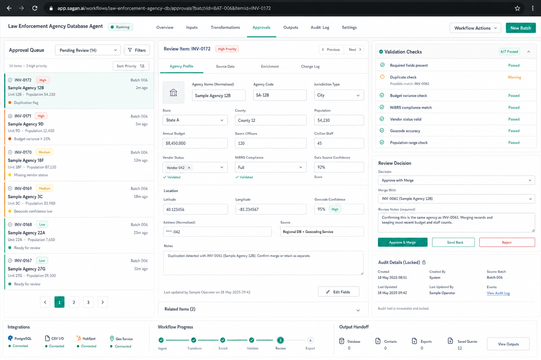
Task: Click the Required fields present check icon
Action: (x=382, y=65)
